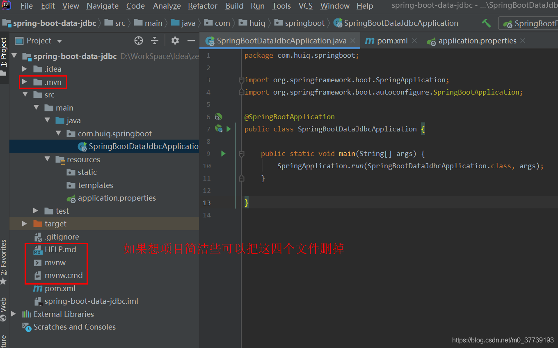Open the Refactor menu

(x=203, y=6)
